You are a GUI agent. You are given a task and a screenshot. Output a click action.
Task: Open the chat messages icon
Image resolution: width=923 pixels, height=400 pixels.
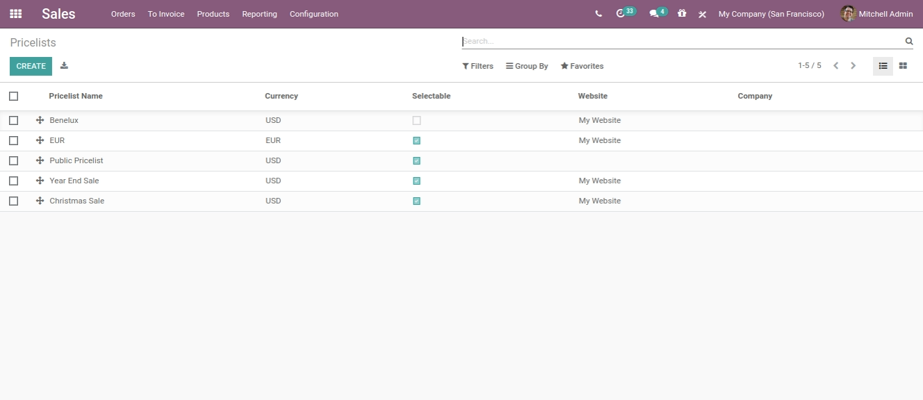point(653,14)
